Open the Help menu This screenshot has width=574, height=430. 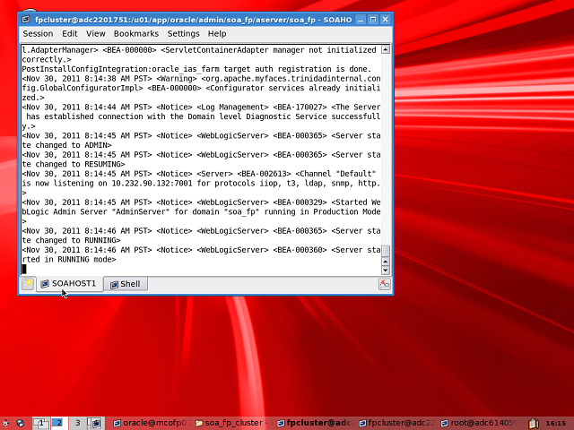click(217, 34)
